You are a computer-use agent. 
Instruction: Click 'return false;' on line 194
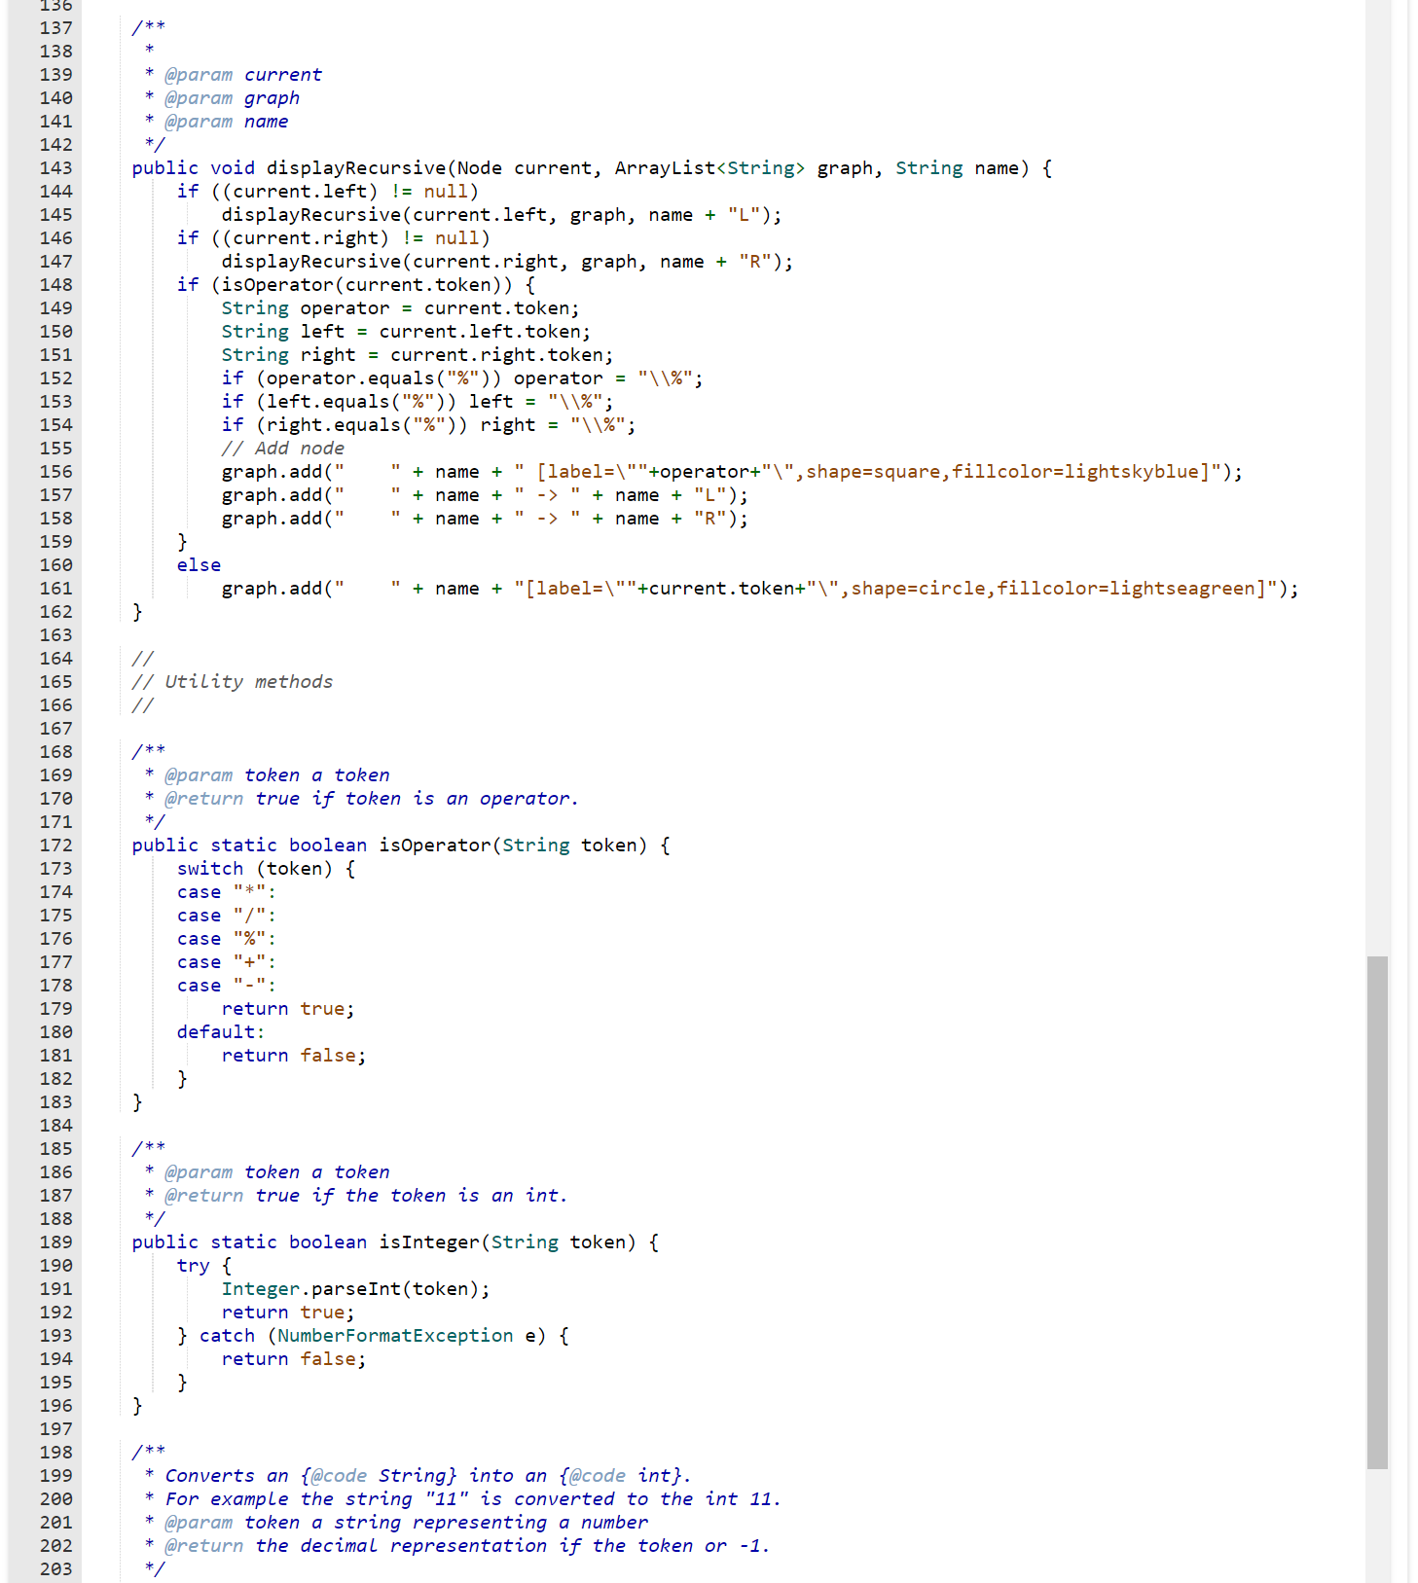tap(294, 1359)
